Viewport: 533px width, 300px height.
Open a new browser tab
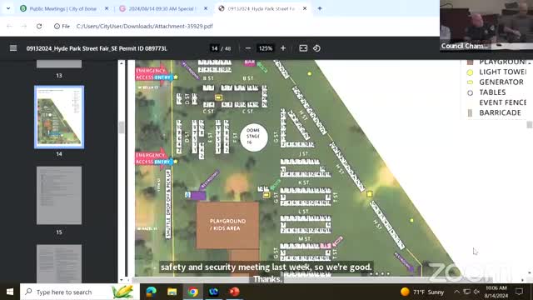pos(320,8)
